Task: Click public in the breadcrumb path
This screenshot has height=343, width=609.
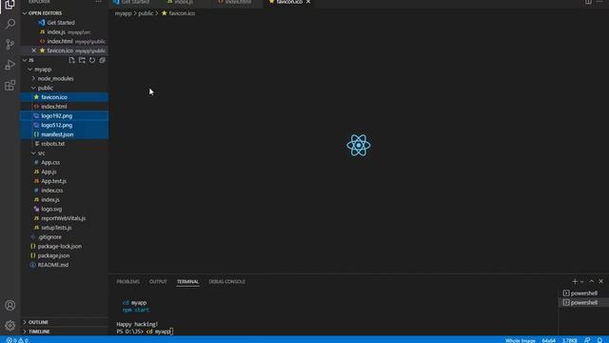Action: point(146,13)
